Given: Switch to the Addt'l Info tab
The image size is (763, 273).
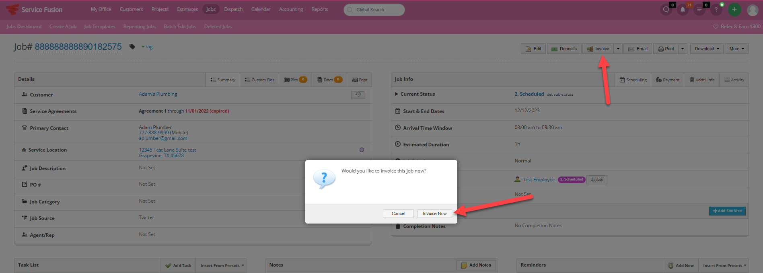Looking at the screenshot, I should 702,80.
